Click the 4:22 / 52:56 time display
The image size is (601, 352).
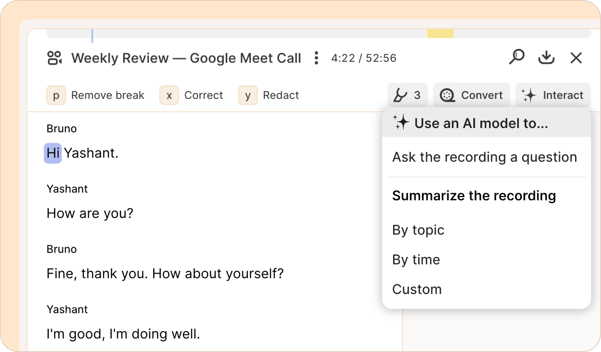[364, 58]
